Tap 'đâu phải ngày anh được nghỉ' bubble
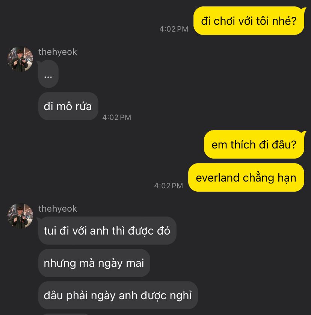The height and width of the screenshot is (315, 311). 118,295
